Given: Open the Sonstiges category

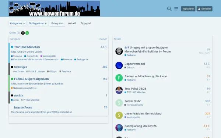Looking at the screenshot, I should [x=20, y=67].
